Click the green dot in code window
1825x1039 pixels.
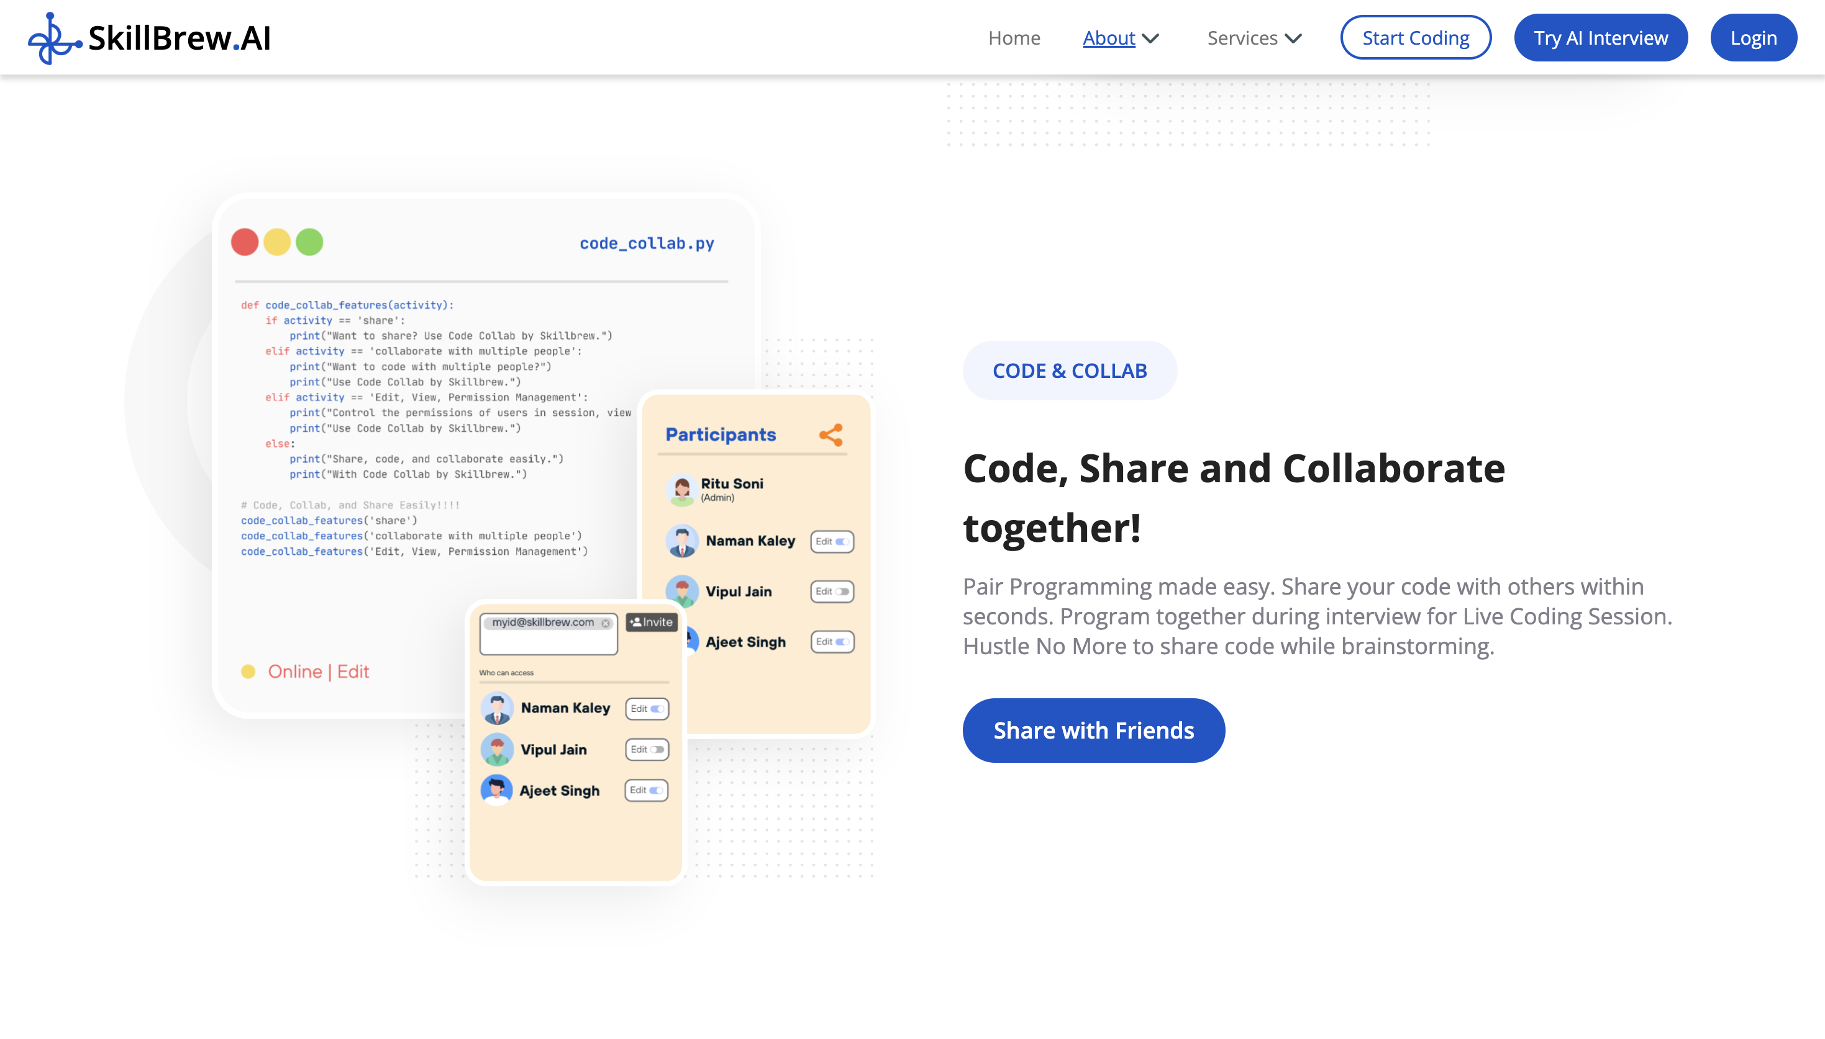click(309, 242)
